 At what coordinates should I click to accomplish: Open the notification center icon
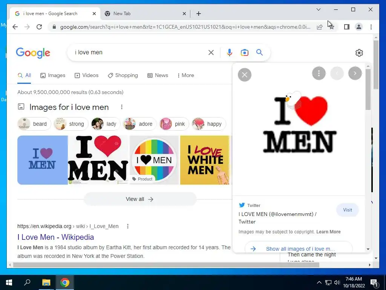[374, 282]
